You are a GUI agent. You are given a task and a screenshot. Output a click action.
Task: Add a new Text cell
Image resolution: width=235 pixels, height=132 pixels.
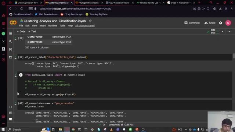coord(32,32)
